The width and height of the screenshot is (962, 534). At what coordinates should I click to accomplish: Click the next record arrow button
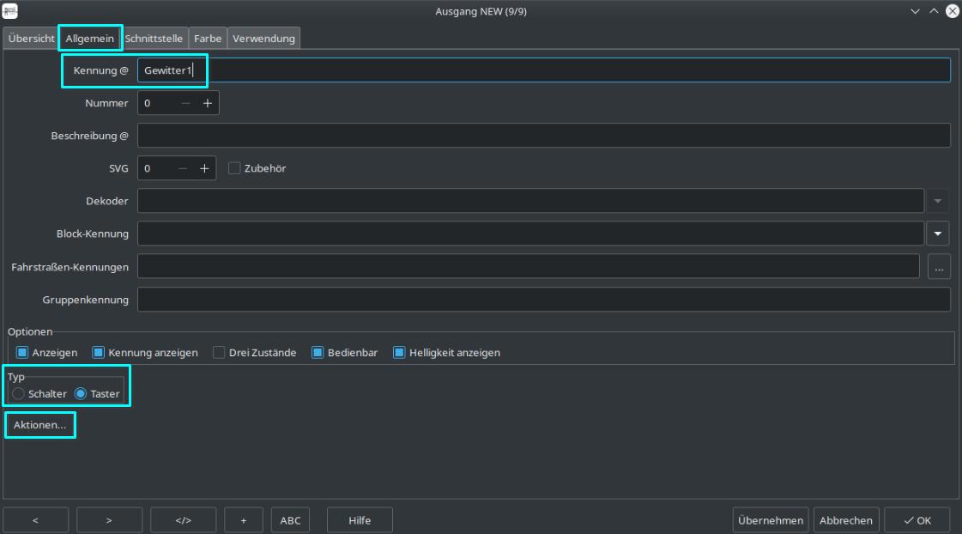point(109,520)
